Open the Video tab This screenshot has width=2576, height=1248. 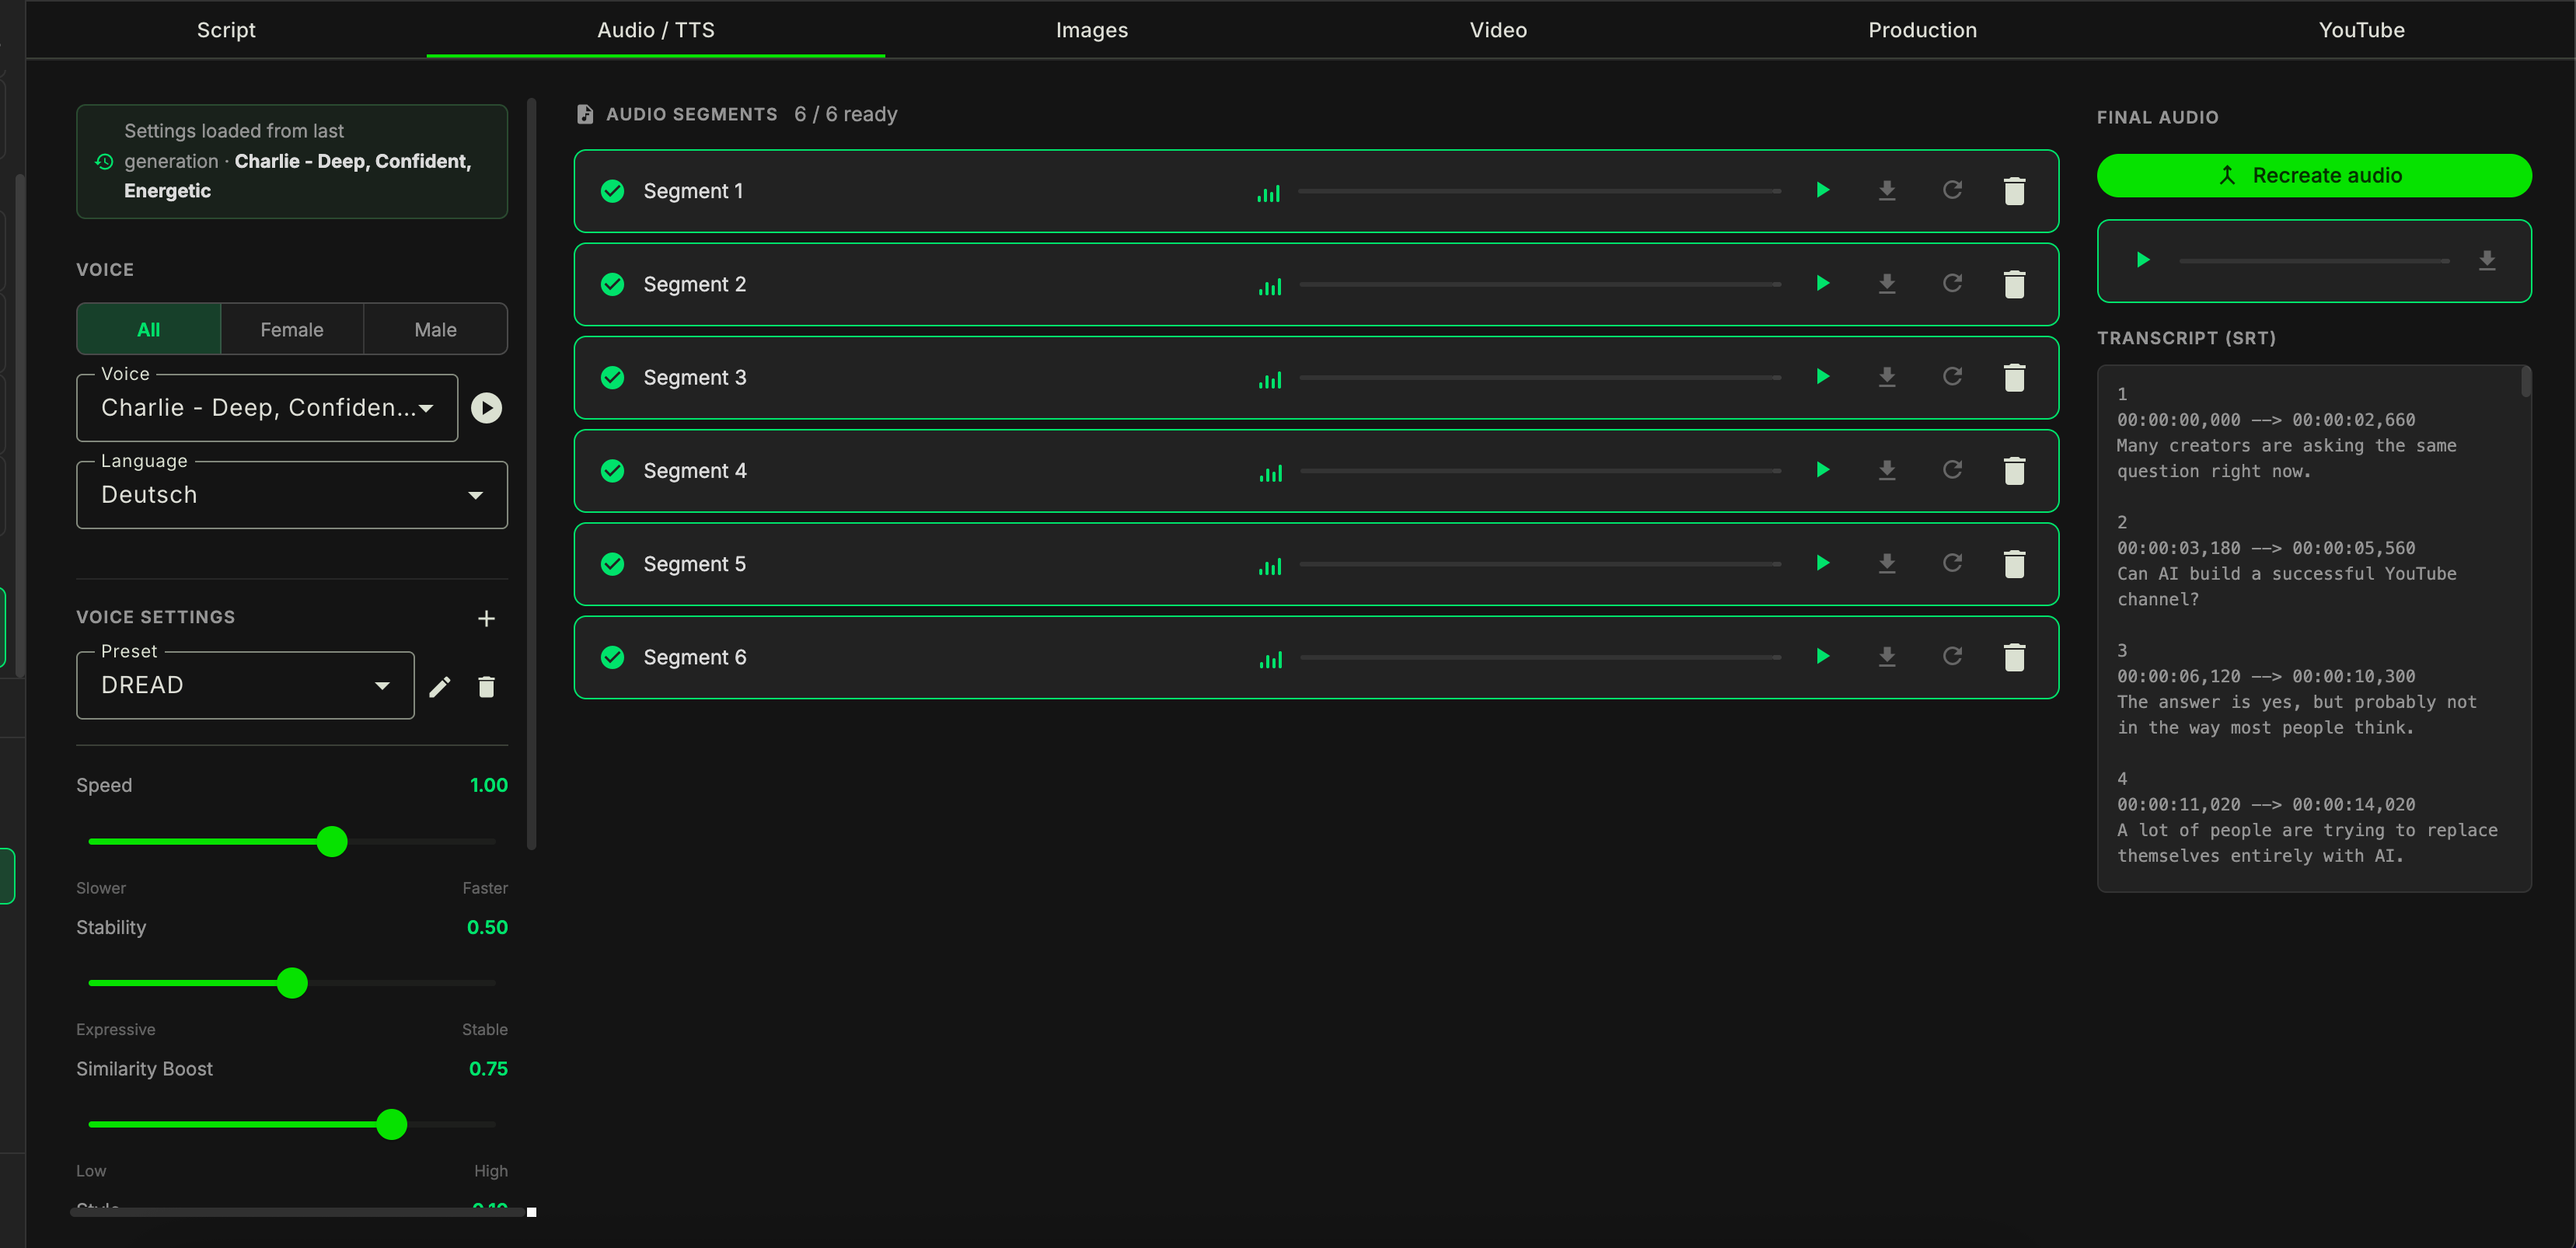pyautogui.click(x=1498, y=30)
